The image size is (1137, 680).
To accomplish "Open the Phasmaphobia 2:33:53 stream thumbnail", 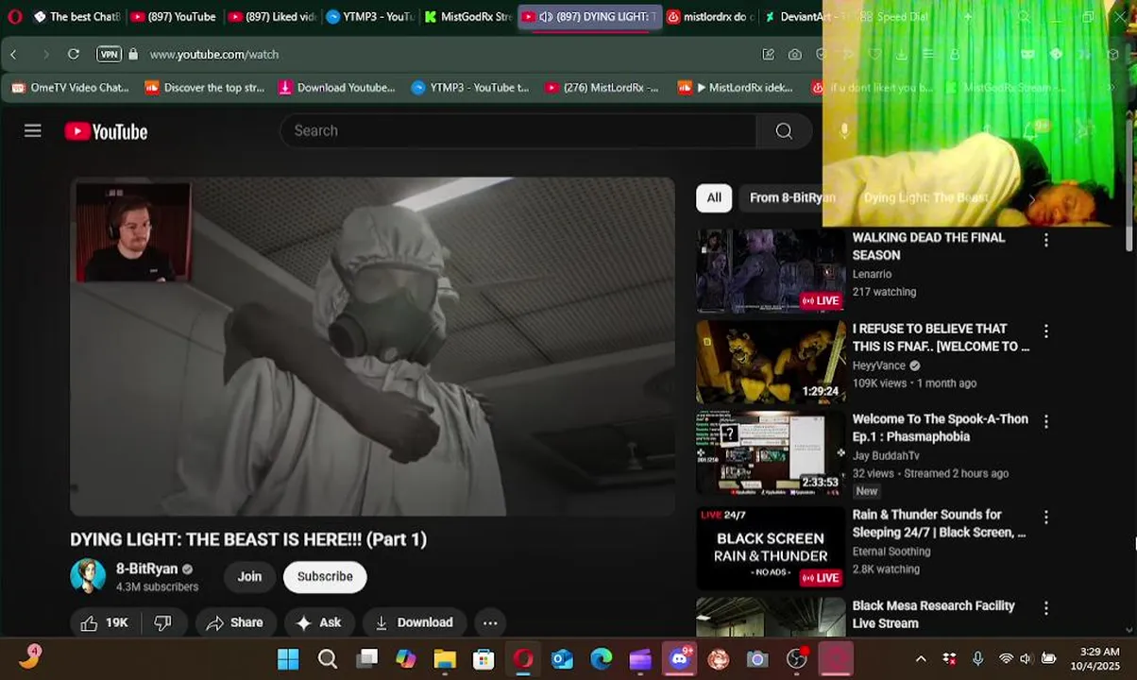I will [771, 453].
